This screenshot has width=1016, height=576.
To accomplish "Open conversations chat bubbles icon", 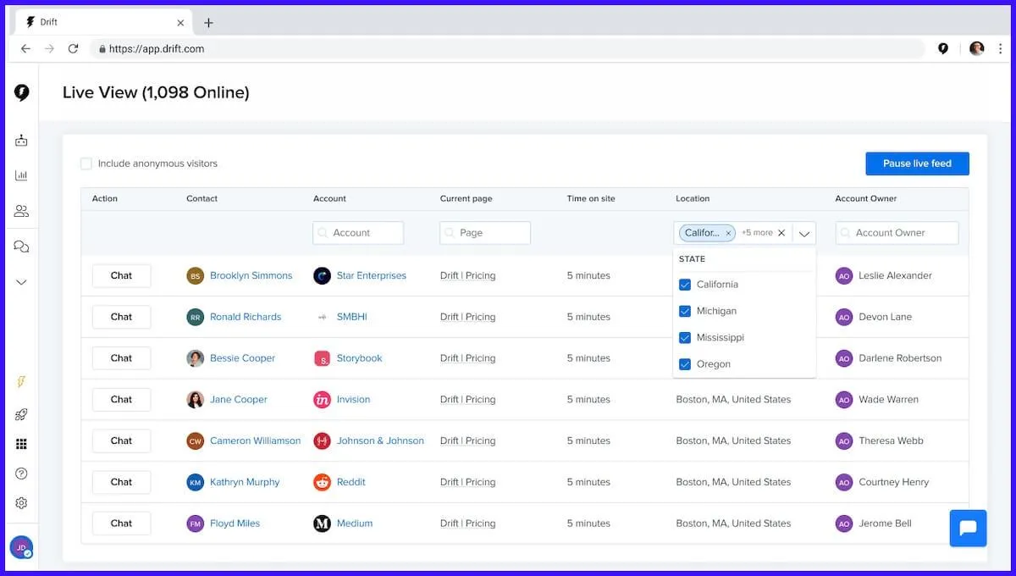I will [x=21, y=246].
